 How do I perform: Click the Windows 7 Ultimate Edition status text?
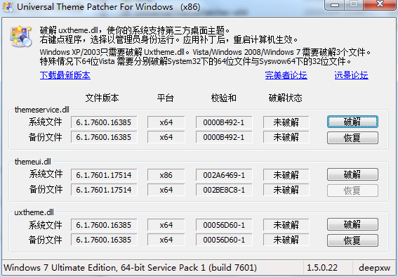pos(131,268)
